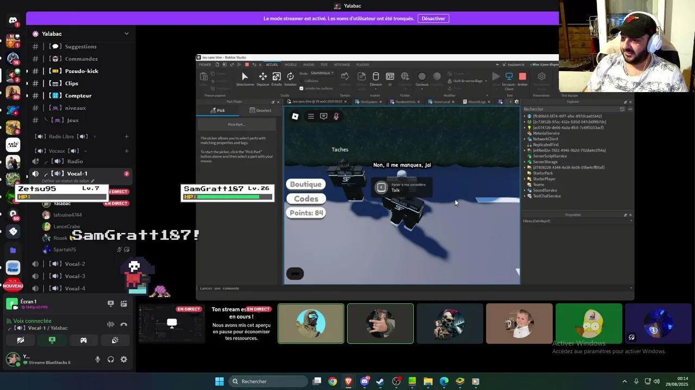This screenshot has width=695, height=390.
Task: Deafen Discord headphones
Action: [111, 359]
